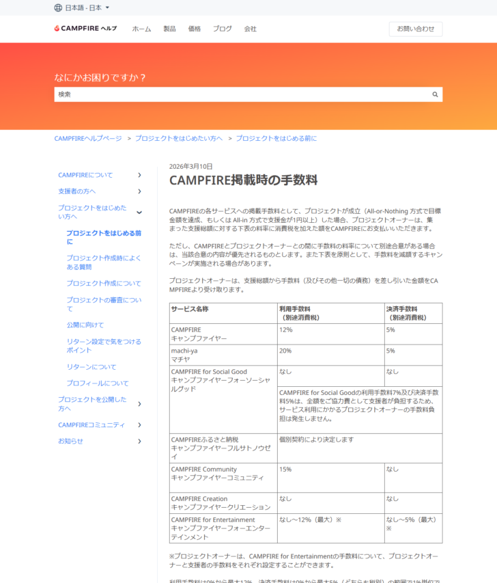This screenshot has height=583, width=497.
Task: Open the 会社 menu item
Action: (x=250, y=29)
